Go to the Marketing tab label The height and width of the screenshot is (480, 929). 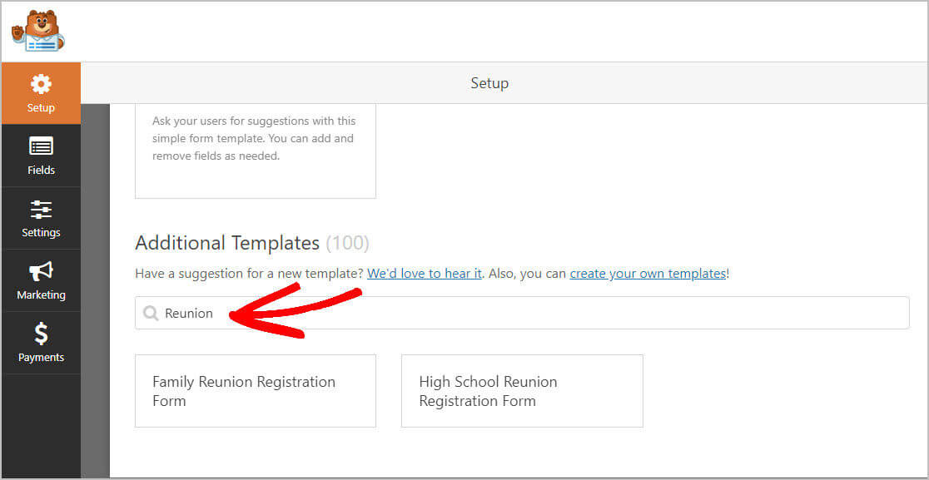[41, 294]
